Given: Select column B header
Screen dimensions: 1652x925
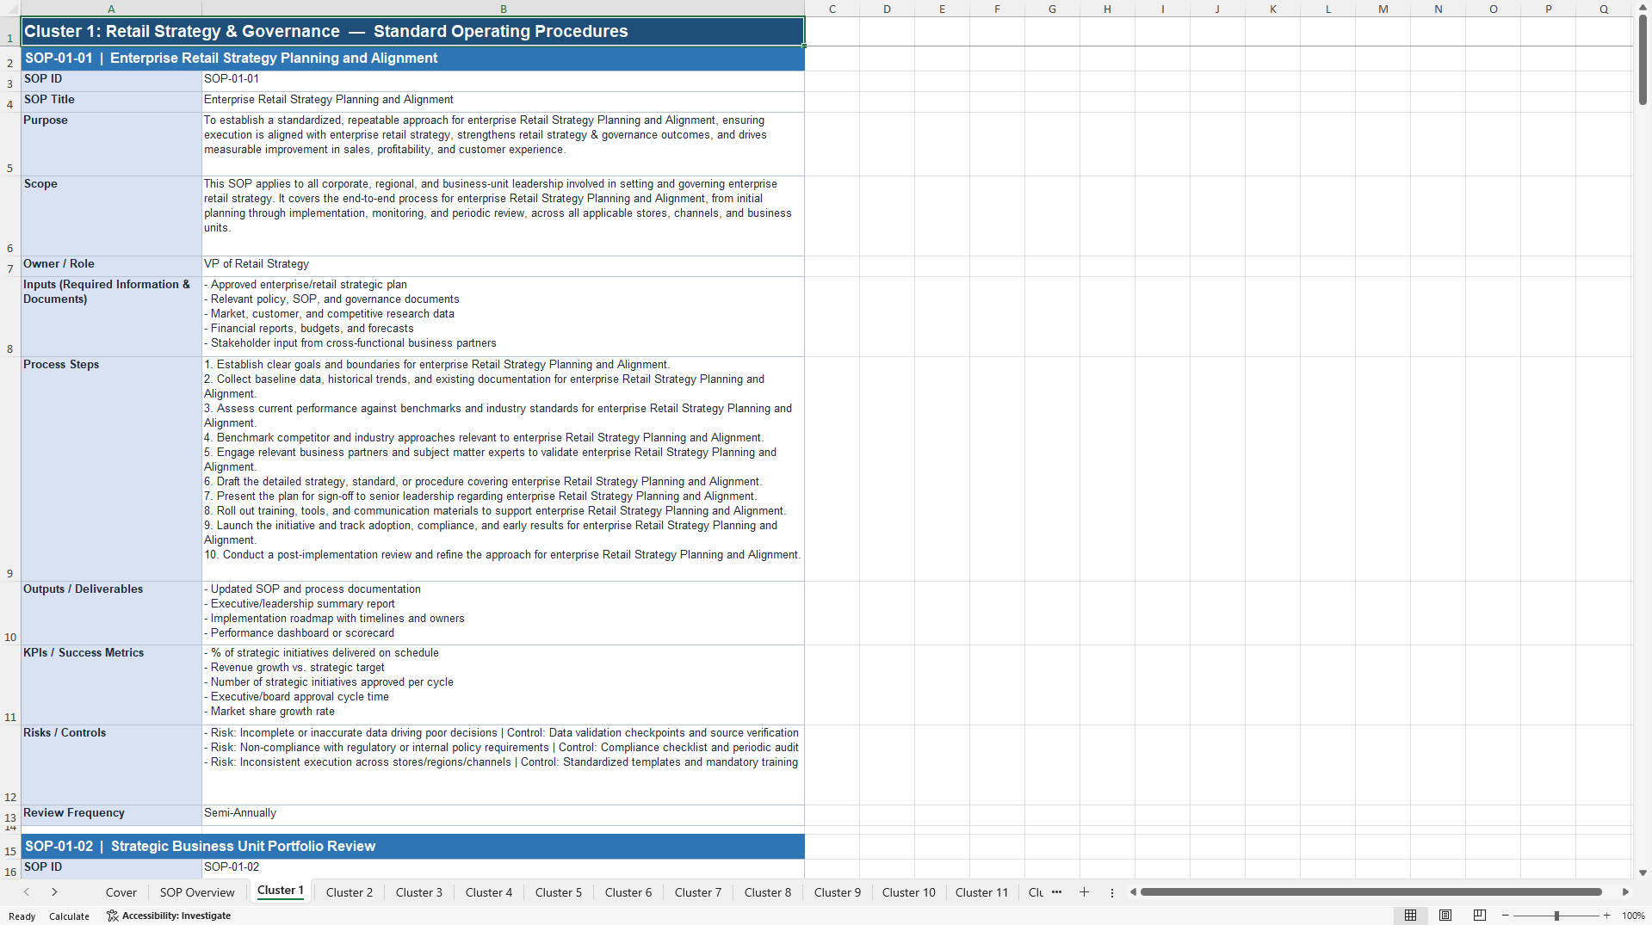Looking at the screenshot, I should 503,9.
